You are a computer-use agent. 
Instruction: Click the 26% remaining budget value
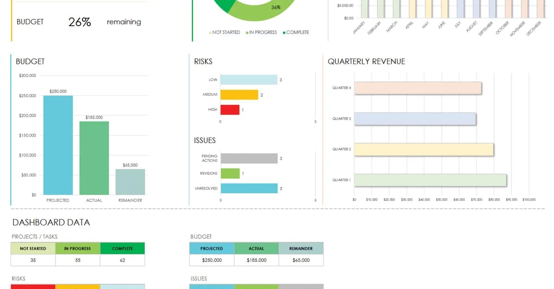pyautogui.click(x=79, y=22)
